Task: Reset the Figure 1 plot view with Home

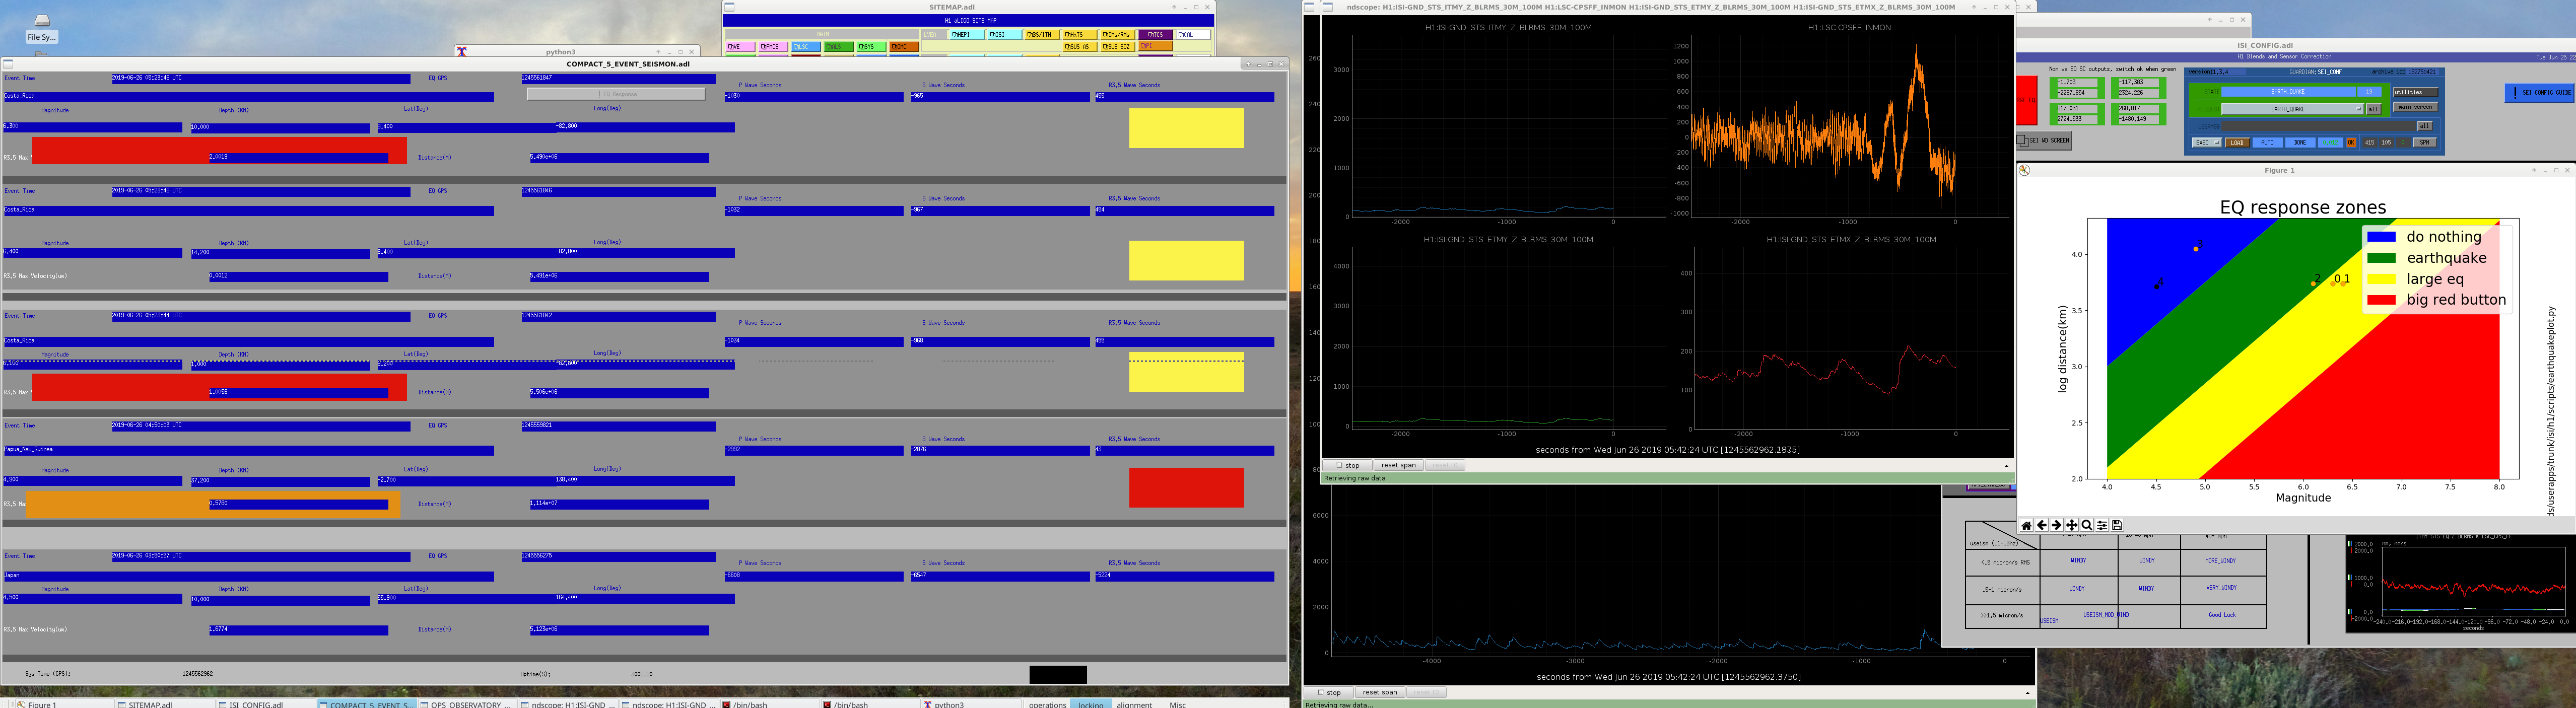Action: pos(2026,525)
